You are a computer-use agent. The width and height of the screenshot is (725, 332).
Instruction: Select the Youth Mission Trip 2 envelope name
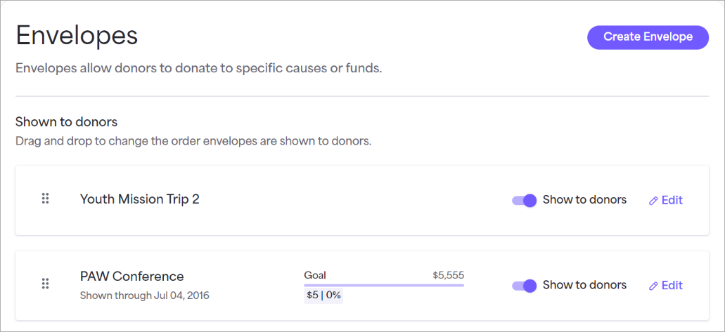(140, 199)
